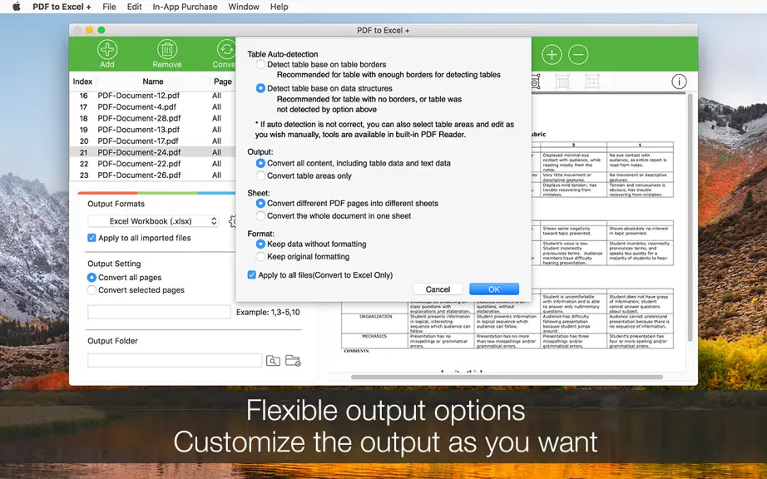Open the output settings gear icon
This screenshot has width=767, height=479.
tap(232, 221)
